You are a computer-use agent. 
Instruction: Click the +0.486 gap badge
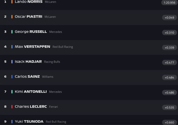point(169,92)
